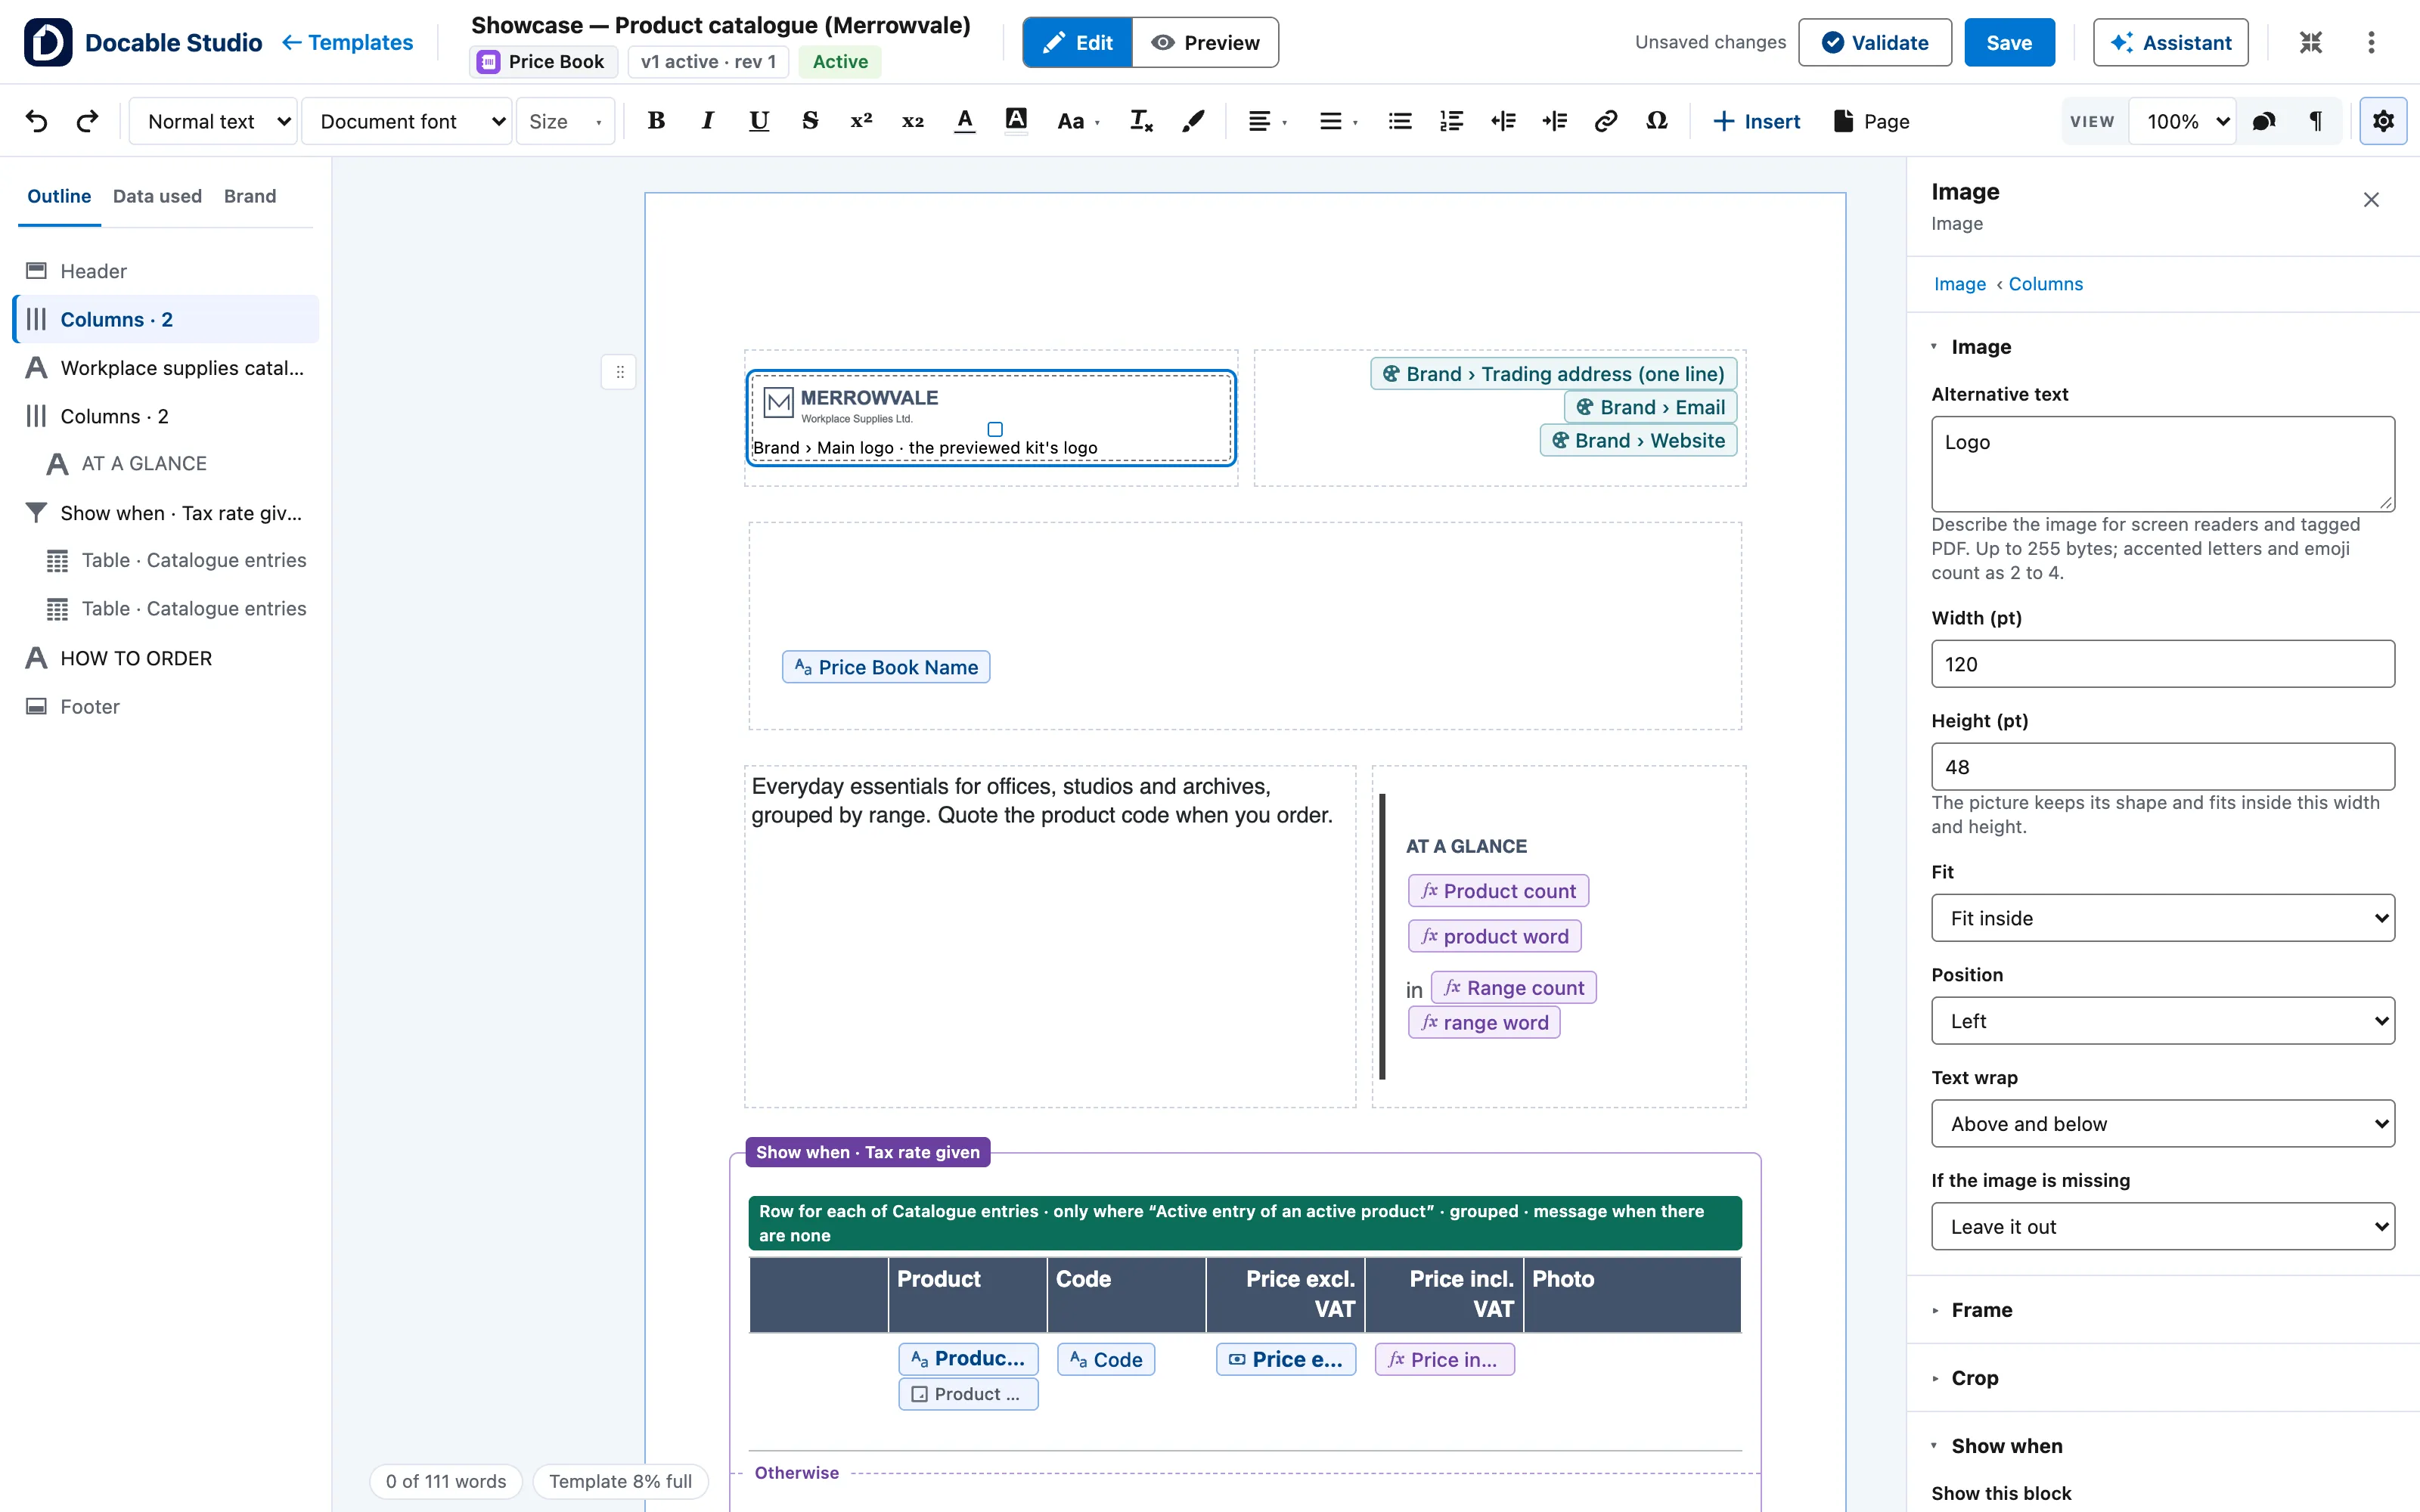Image resolution: width=2420 pixels, height=1512 pixels.
Task: Open the more options kebab menu
Action: 2371,42
